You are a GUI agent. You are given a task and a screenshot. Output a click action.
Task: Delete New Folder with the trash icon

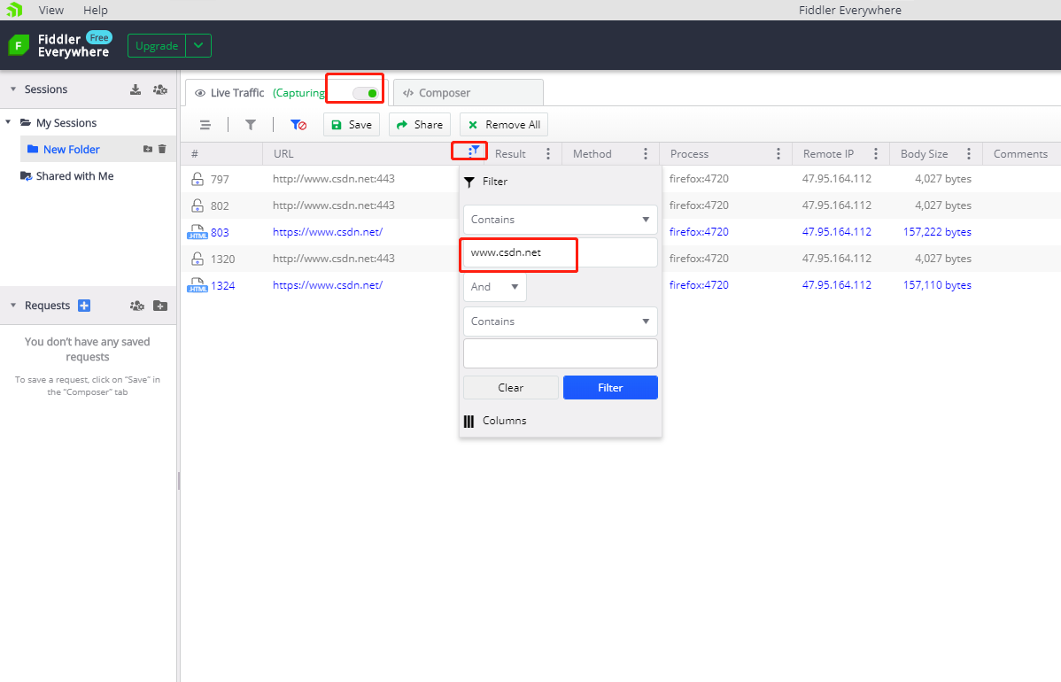pos(162,149)
